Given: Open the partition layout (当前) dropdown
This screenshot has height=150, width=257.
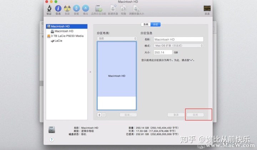Looking at the screenshot, I should (x=117, y=38).
